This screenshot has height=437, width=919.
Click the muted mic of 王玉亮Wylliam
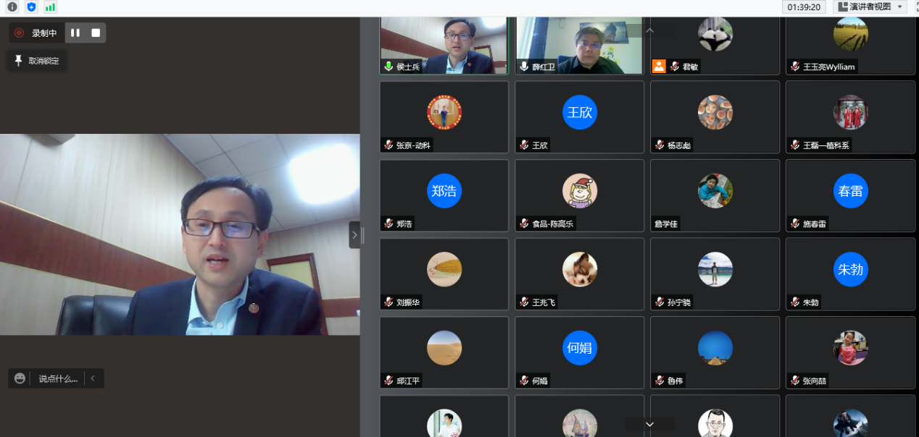[x=795, y=67]
